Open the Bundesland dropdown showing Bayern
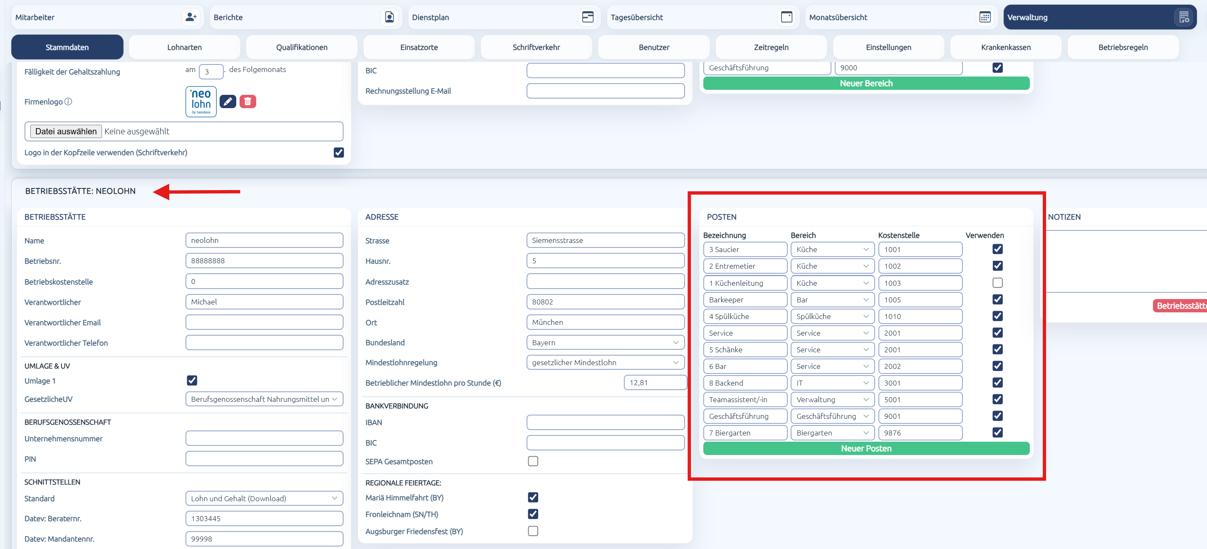1207x549 pixels. pos(606,342)
